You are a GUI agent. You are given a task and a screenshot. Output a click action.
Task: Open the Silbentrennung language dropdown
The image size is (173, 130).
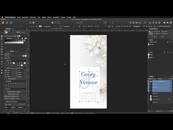click(x=21, y=94)
